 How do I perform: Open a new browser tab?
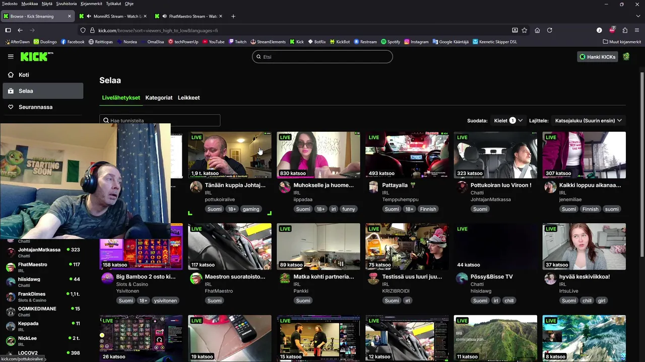pos(233,16)
